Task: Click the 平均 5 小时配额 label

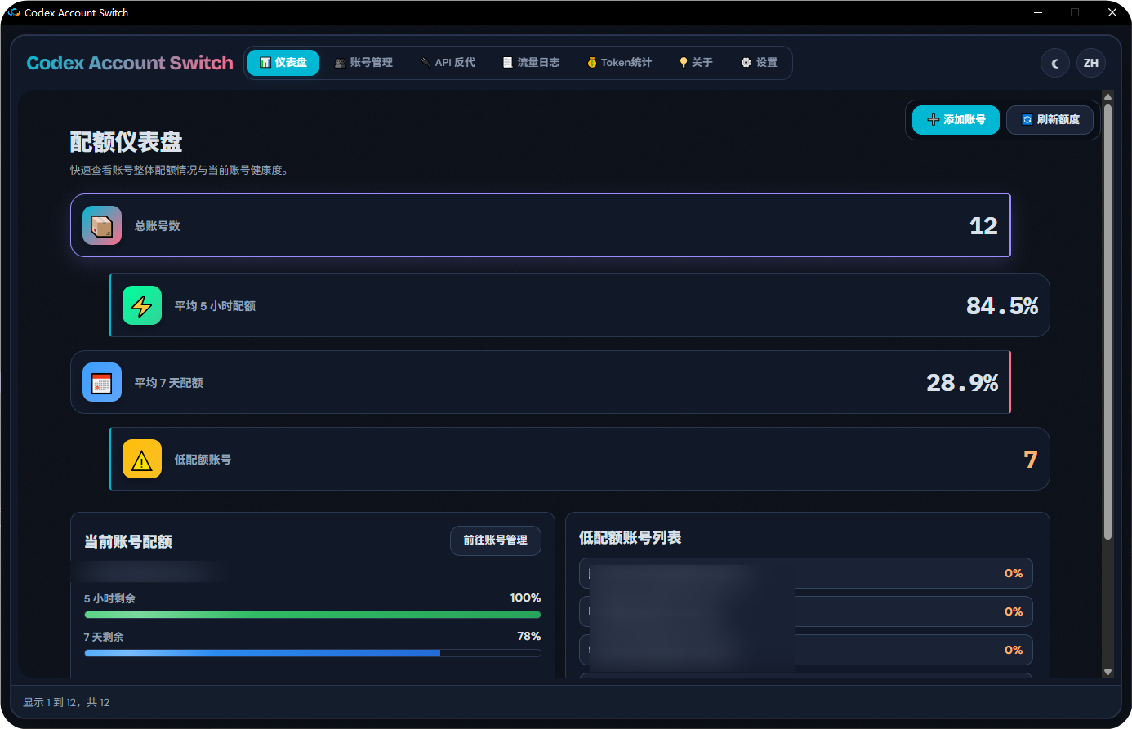Action: pos(215,306)
